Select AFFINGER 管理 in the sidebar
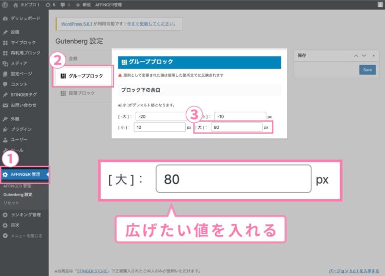The width and height of the screenshot is (385, 276). tap(25, 175)
